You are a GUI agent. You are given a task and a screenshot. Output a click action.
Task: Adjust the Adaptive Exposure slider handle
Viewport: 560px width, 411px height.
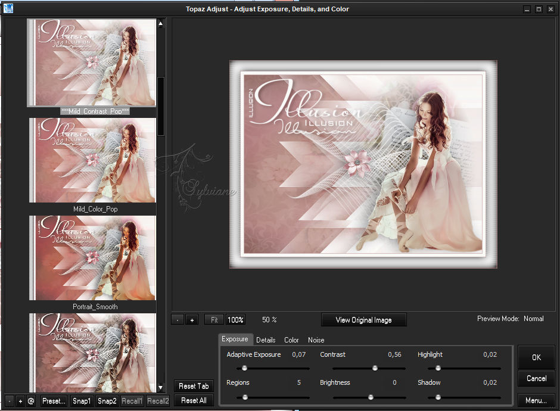(245, 368)
